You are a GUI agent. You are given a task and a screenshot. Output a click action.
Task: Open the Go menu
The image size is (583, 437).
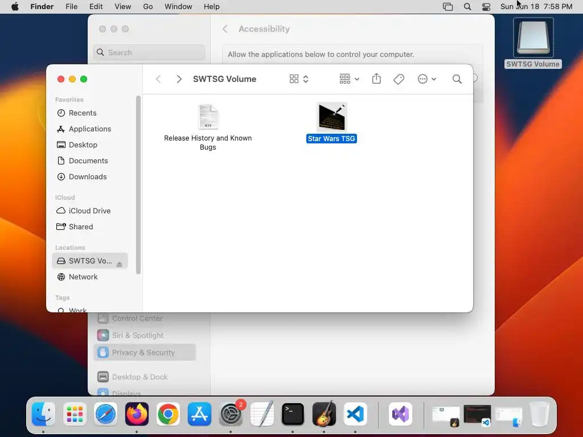(x=148, y=7)
